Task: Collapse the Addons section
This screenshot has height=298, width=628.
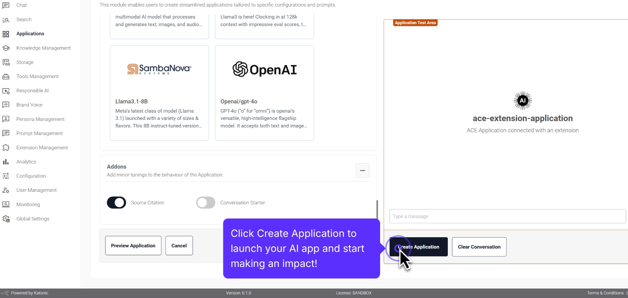Action: 362,171
